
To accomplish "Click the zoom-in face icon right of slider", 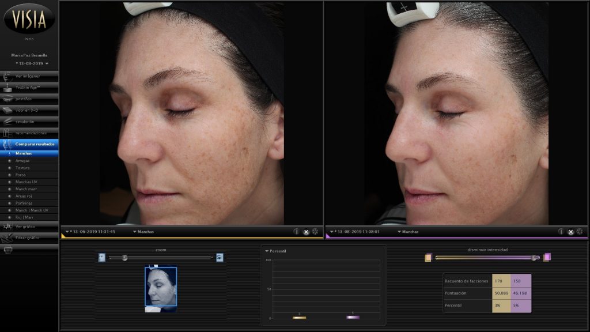I will coord(220,258).
